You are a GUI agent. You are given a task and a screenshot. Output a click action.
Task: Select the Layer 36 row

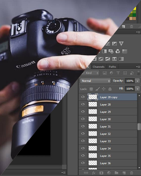(108, 163)
